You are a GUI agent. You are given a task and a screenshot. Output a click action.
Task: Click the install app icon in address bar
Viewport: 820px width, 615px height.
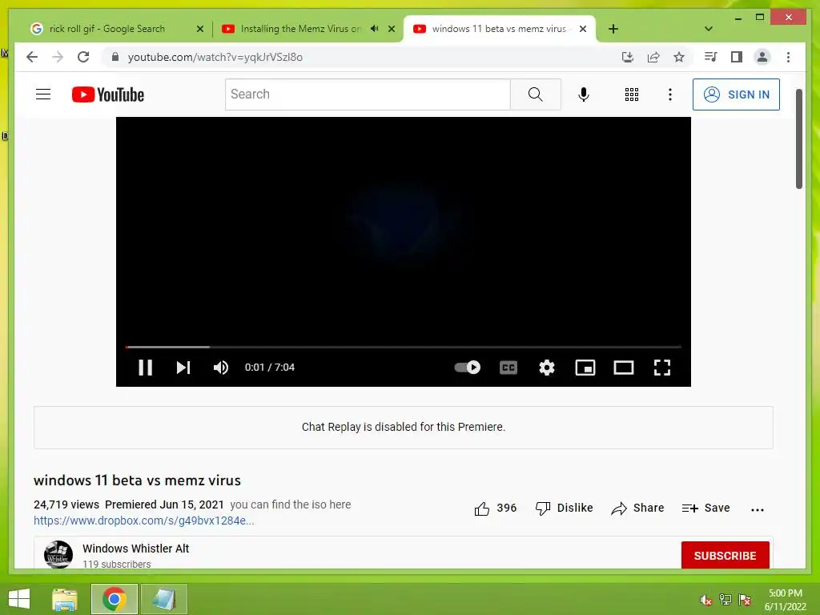pos(628,57)
